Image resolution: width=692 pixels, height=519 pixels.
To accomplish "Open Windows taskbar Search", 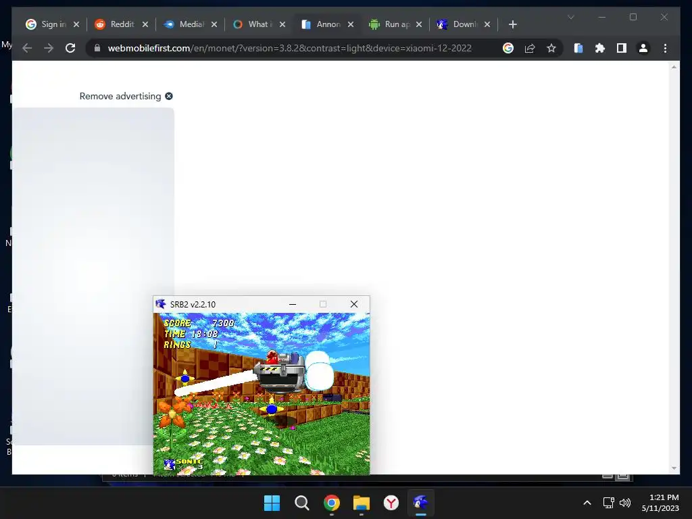I will click(x=302, y=503).
